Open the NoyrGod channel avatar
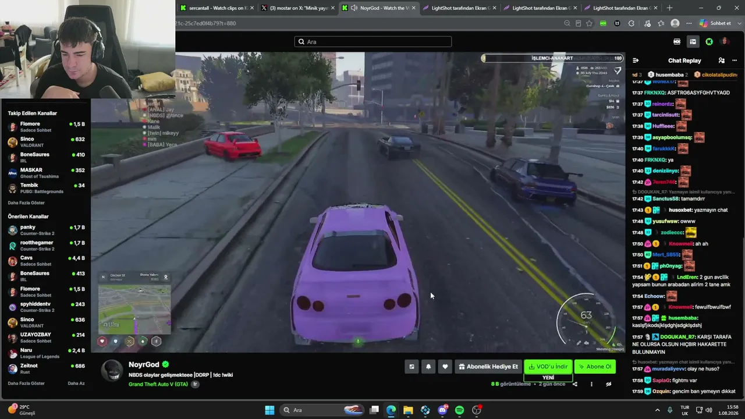745x419 pixels. point(112,370)
